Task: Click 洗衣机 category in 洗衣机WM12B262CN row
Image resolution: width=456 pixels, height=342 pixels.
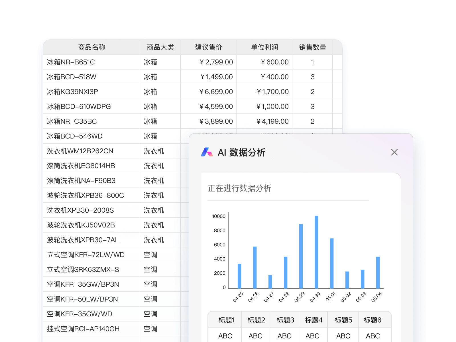Action: pos(160,151)
